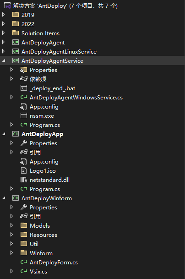Expand the Vsix.cs node

tap(11, 271)
